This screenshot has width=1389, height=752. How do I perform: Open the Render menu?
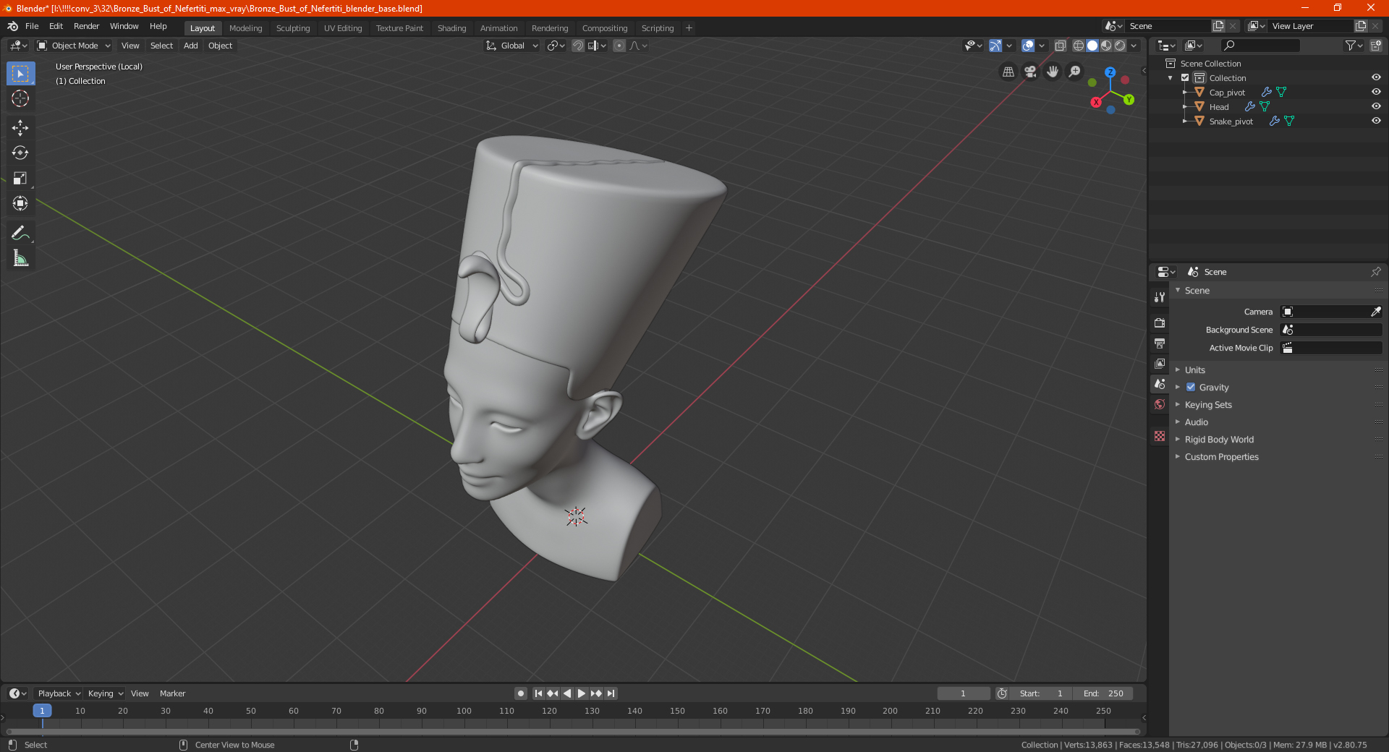[x=86, y=26]
